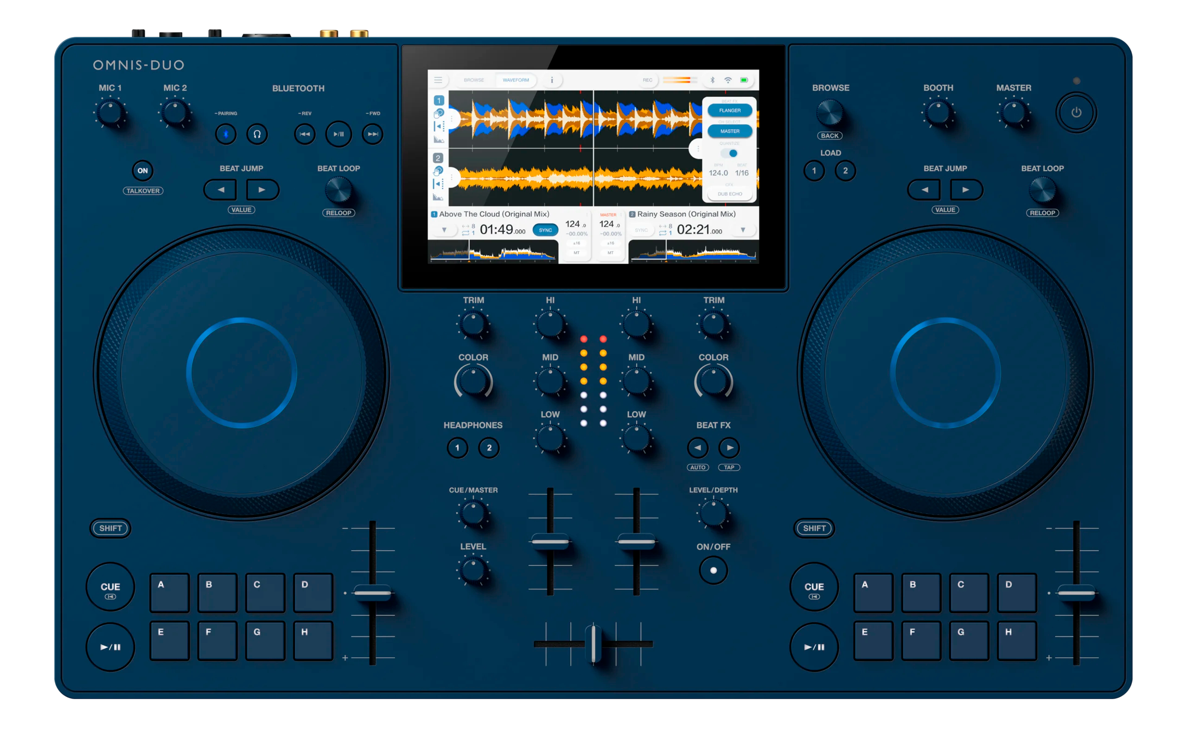
Task: Expand the deck 2 down-arrow menu
Action: point(743,230)
